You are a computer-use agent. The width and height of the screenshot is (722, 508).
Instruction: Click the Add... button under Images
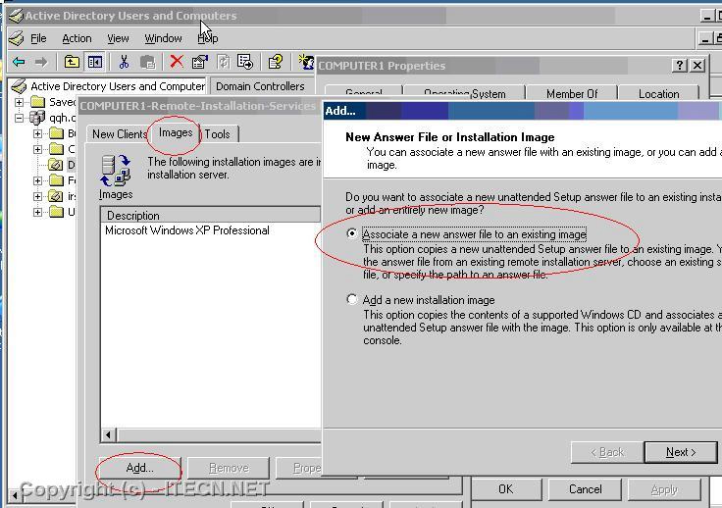[139, 468]
